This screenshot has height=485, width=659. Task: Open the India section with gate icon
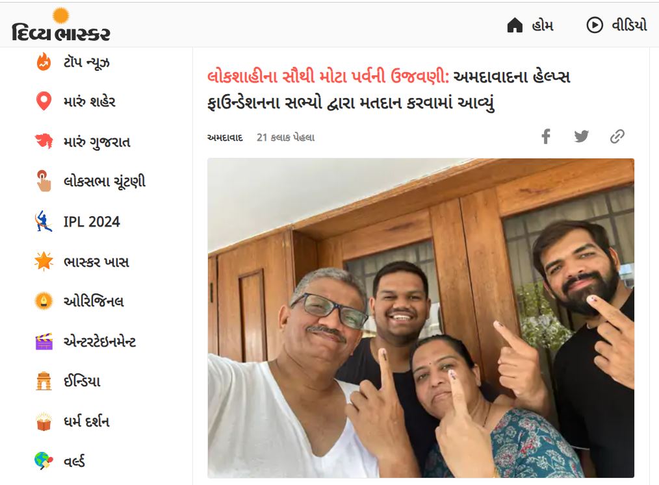click(x=67, y=381)
